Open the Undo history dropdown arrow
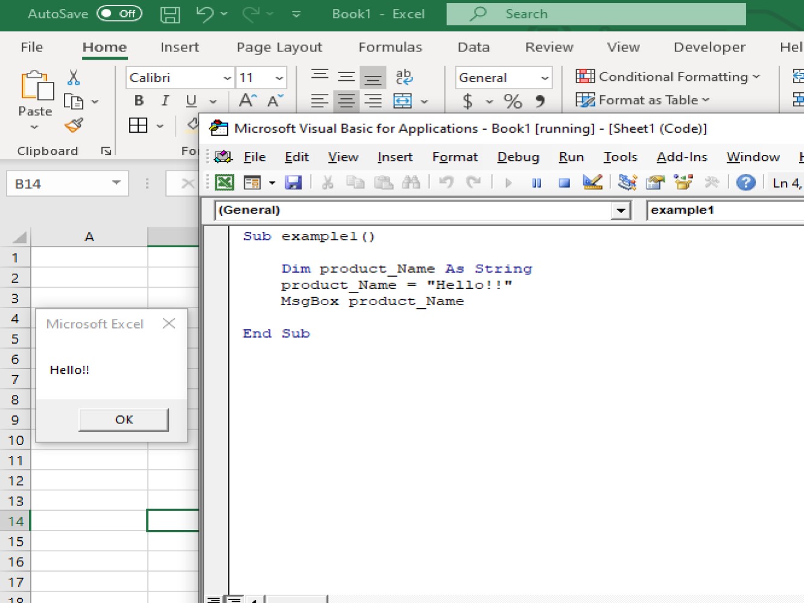Viewport: 804px width, 603px height. click(224, 14)
